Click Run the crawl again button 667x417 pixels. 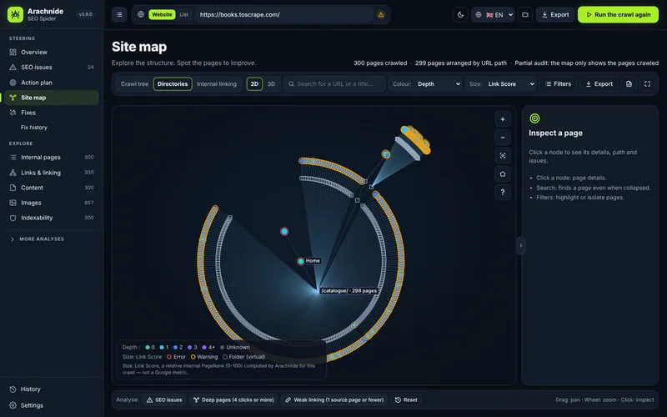coord(618,14)
